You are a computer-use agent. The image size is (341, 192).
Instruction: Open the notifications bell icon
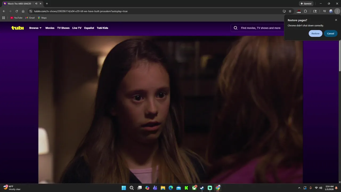coord(336,188)
